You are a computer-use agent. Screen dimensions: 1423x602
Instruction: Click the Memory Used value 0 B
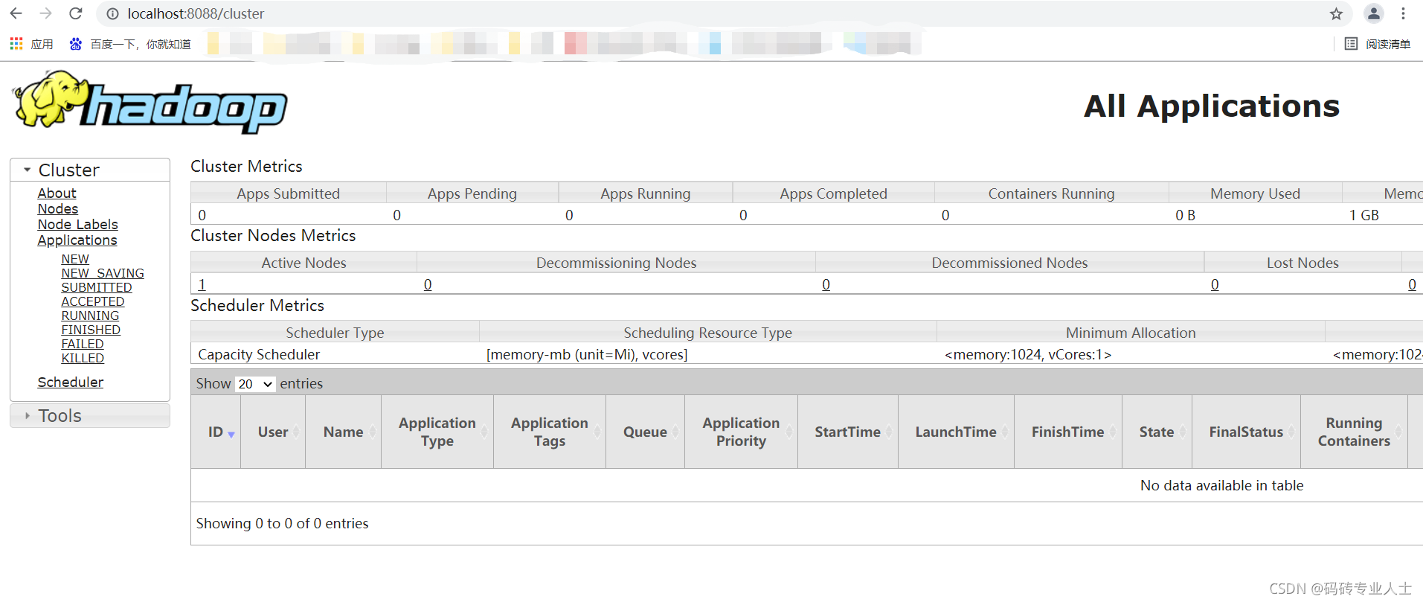[x=1185, y=215]
